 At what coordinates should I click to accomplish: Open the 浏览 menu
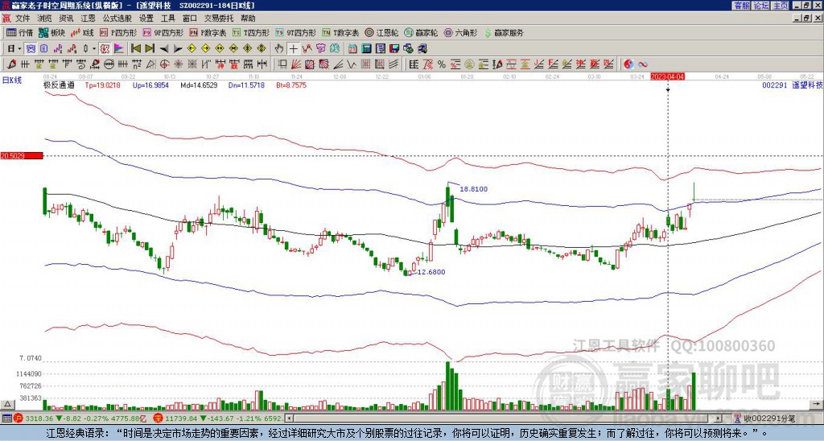click(45, 19)
